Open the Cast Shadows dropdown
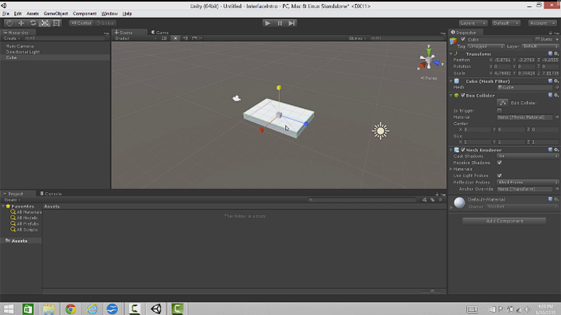 point(528,156)
